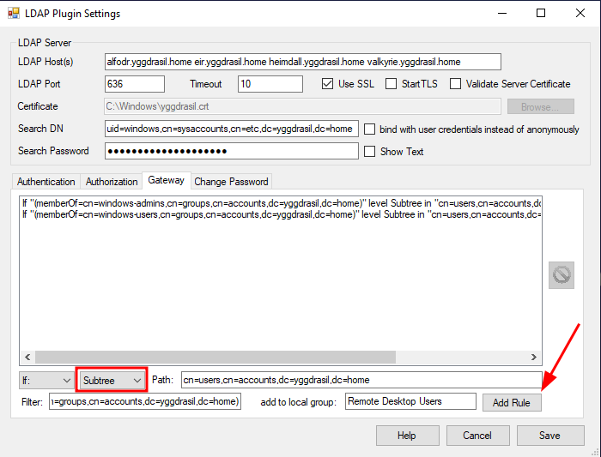Click the Add Rule button

[x=512, y=403]
